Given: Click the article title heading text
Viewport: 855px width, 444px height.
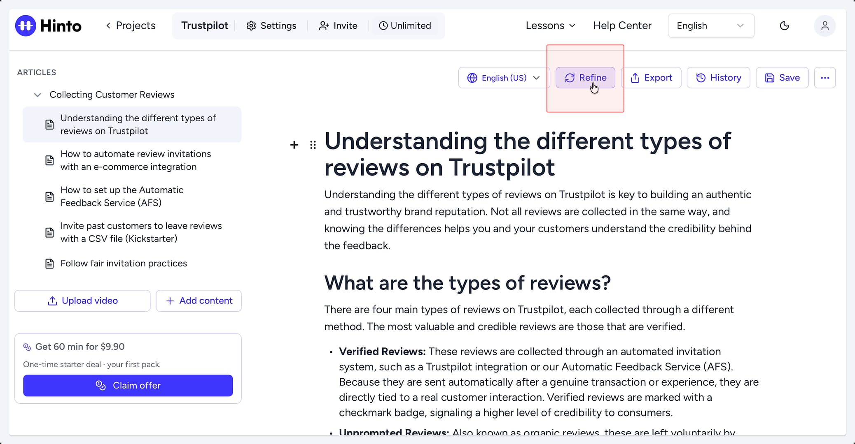Looking at the screenshot, I should coord(528,154).
